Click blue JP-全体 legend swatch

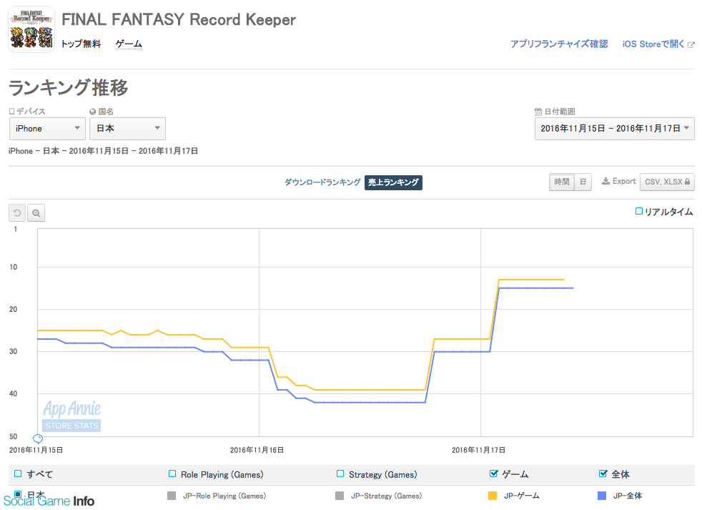click(602, 496)
